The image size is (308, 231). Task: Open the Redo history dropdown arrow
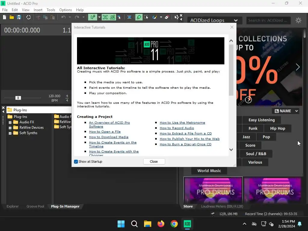(x=84, y=17)
